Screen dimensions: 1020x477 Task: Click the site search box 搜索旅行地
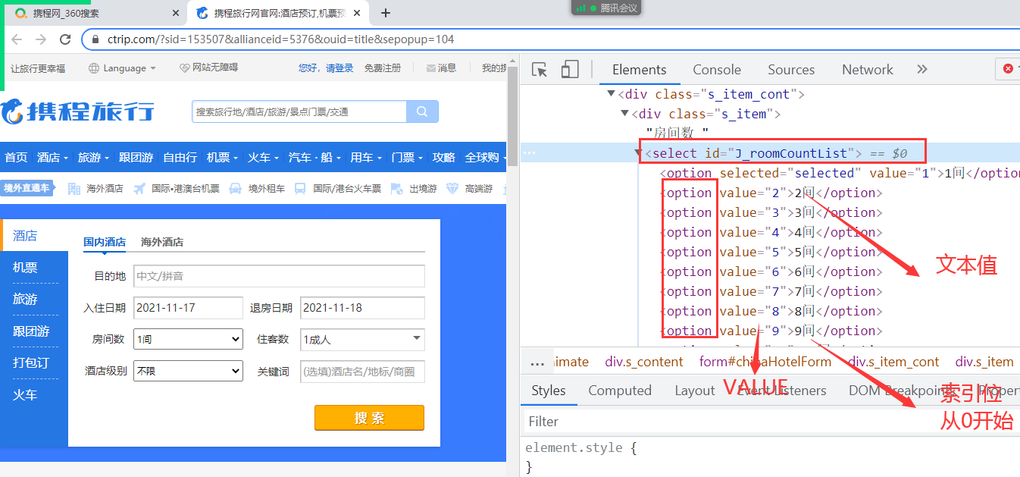click(x=299, y=111)
